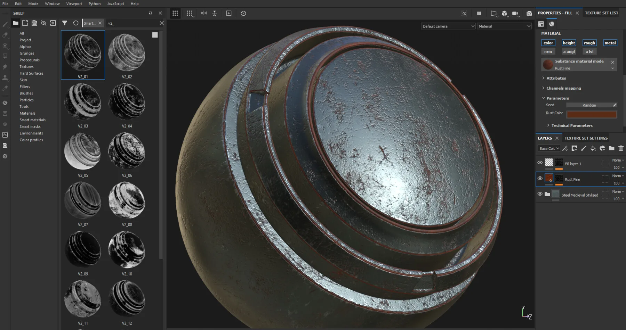Hide the Rust Fine layer
626x330 pixels.
pos(540,178)
